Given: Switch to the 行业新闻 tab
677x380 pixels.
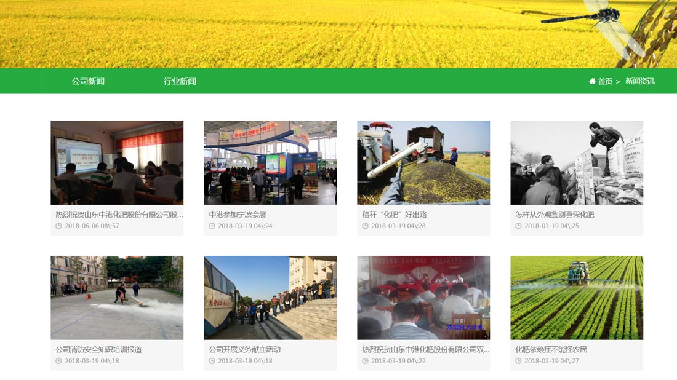Looking at the screenshot, I should pos(180,81).
